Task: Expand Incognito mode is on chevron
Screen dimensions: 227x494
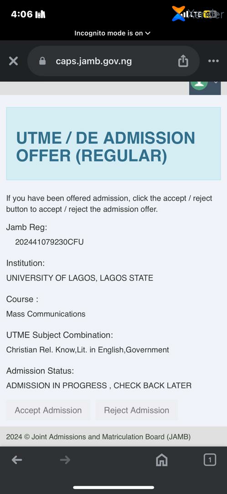Action: pos(148,33)
